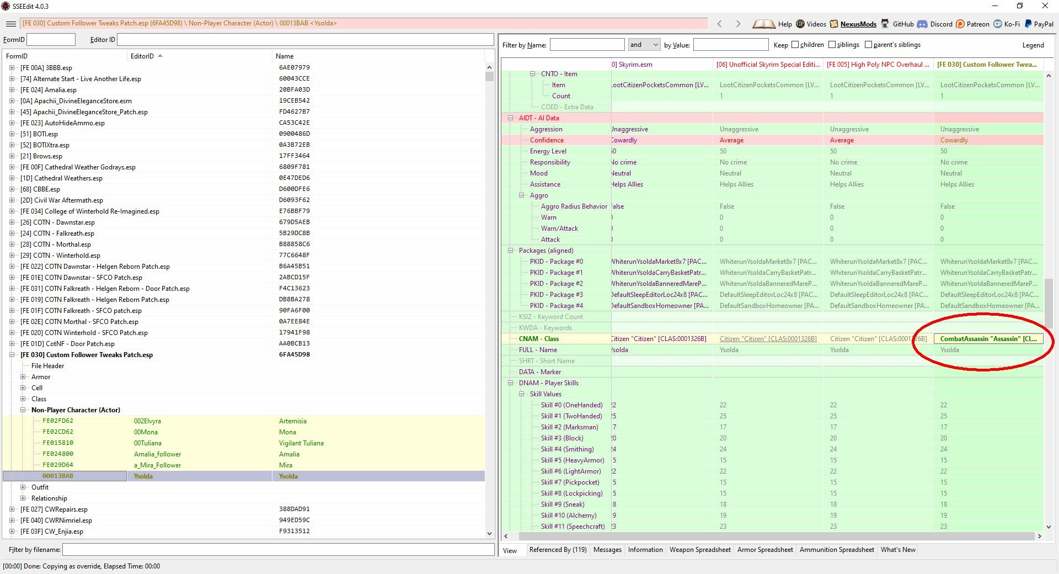Click the Legend button
The height and width of the screenshot is (574, 1059).
point(1033,45)
